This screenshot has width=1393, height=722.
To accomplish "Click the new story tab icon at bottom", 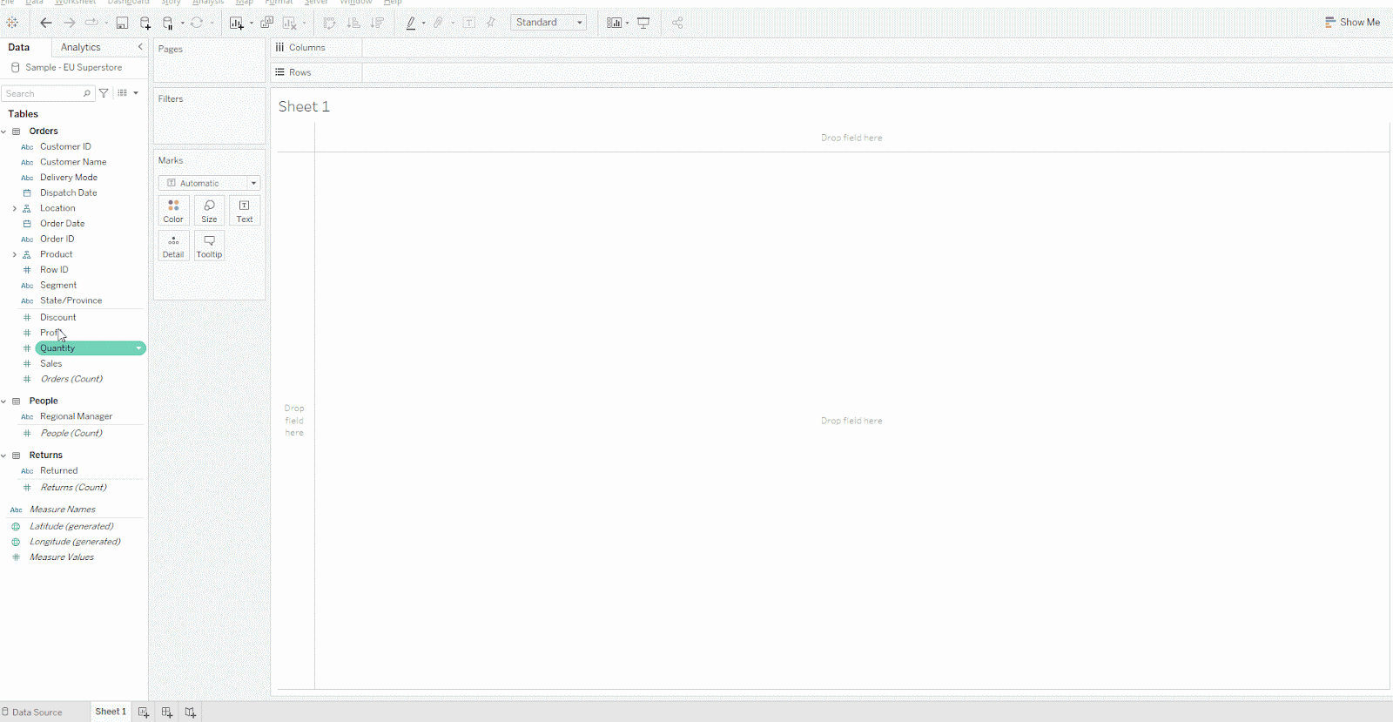I will pos(191,712).
